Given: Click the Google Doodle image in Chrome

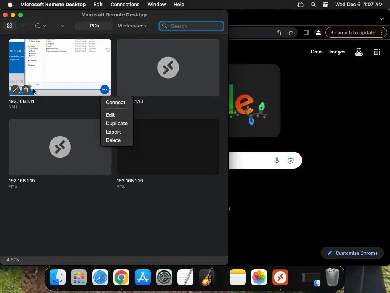Looking at the screenshot, I should [254, 101].
